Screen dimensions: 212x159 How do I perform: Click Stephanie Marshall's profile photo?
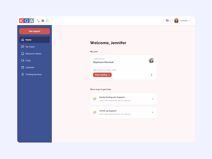click(151, 60)
